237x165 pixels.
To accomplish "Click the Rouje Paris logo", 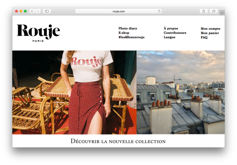I will click(x=38, y=33).
